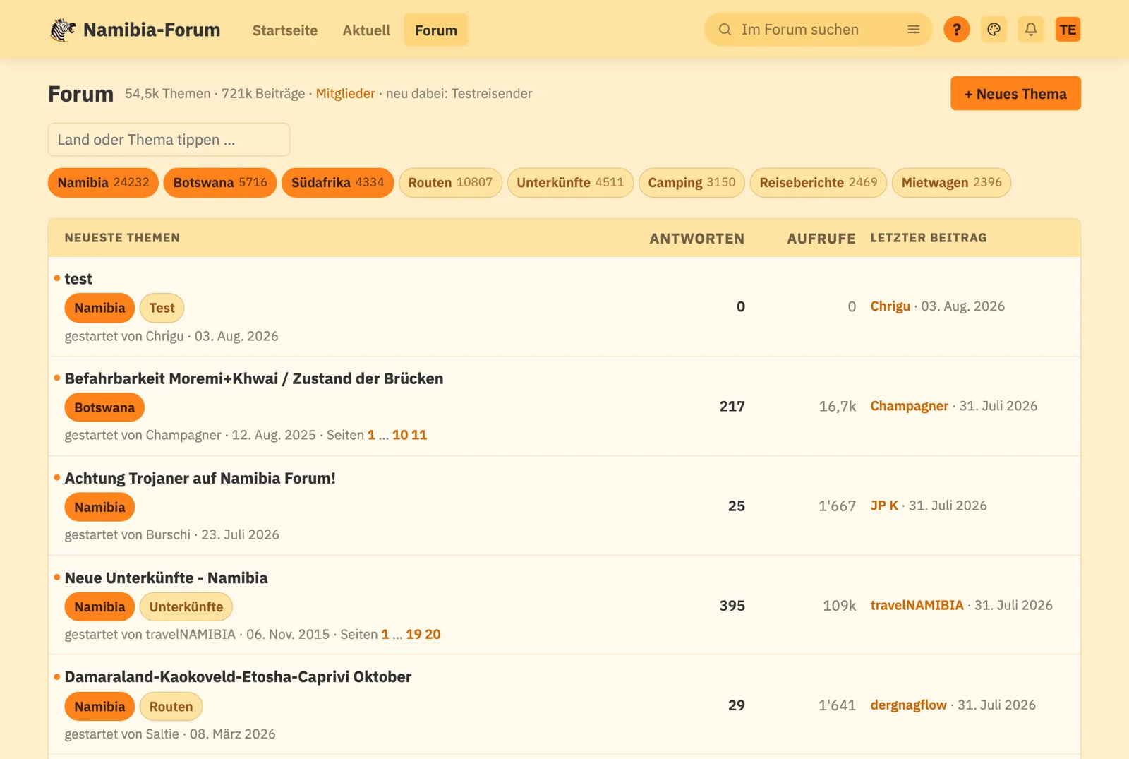This screenshot has height=759, width=1129.
Task: Open Champagner last post author link
Action: tap(910, 406)
